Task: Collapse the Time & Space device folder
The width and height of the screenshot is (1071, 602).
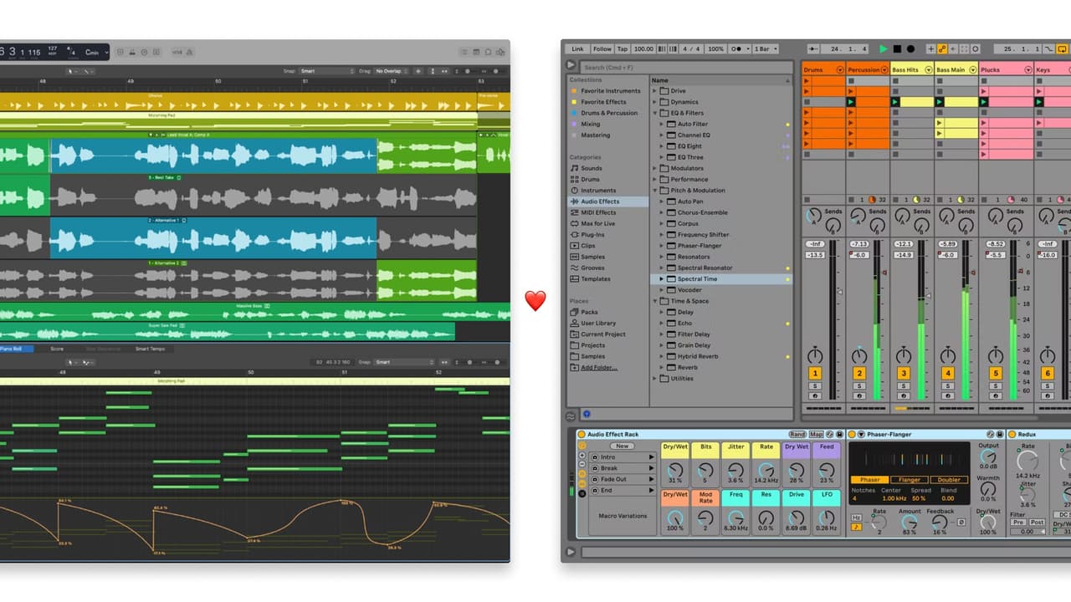Action: point(653,300)
